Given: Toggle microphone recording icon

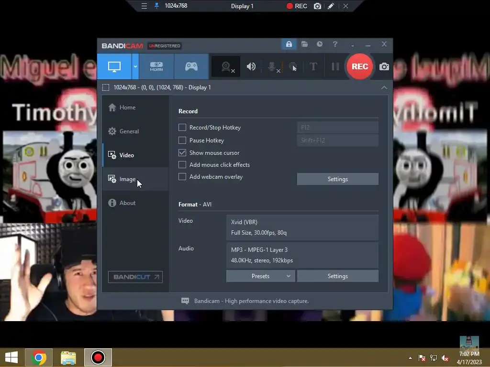Looking at the screenshot, I should [272, 66].
